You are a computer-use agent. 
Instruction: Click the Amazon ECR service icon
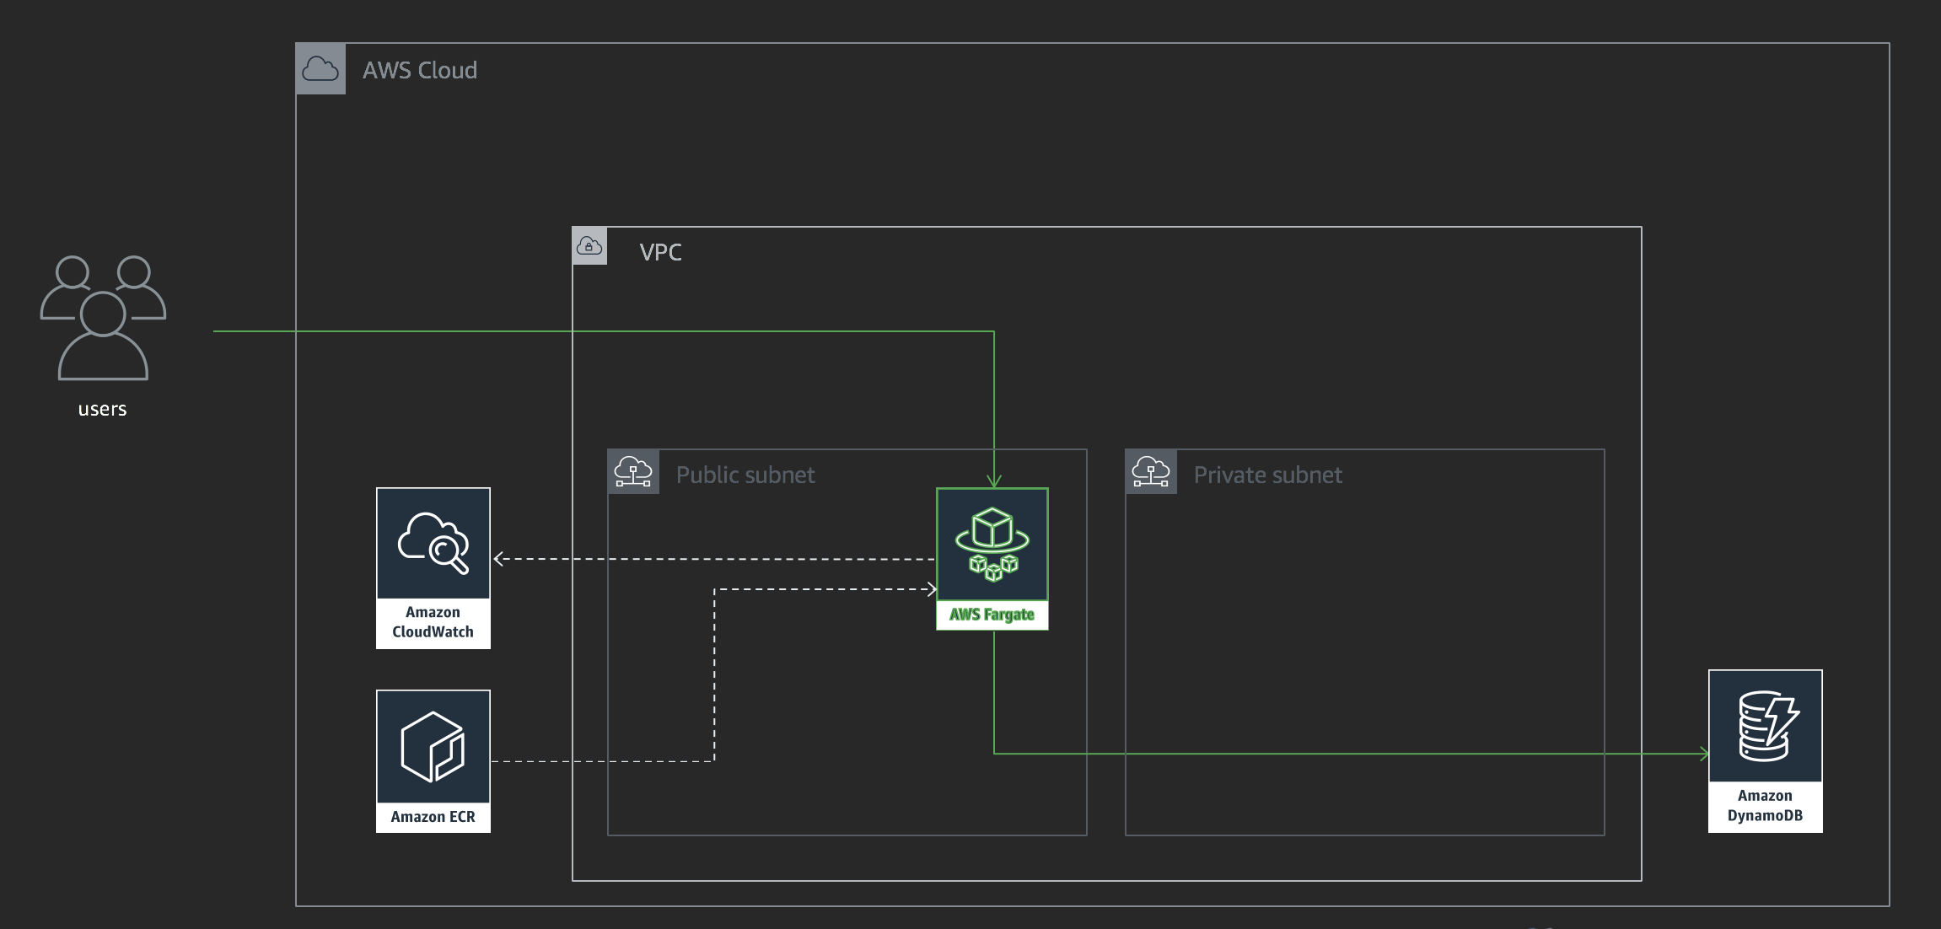433,747
